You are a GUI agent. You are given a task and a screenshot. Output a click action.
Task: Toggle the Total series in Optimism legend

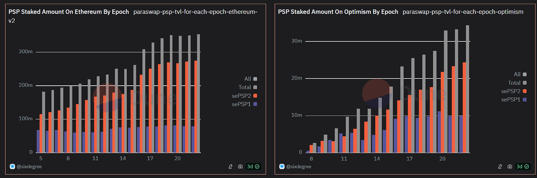point(517,83)
